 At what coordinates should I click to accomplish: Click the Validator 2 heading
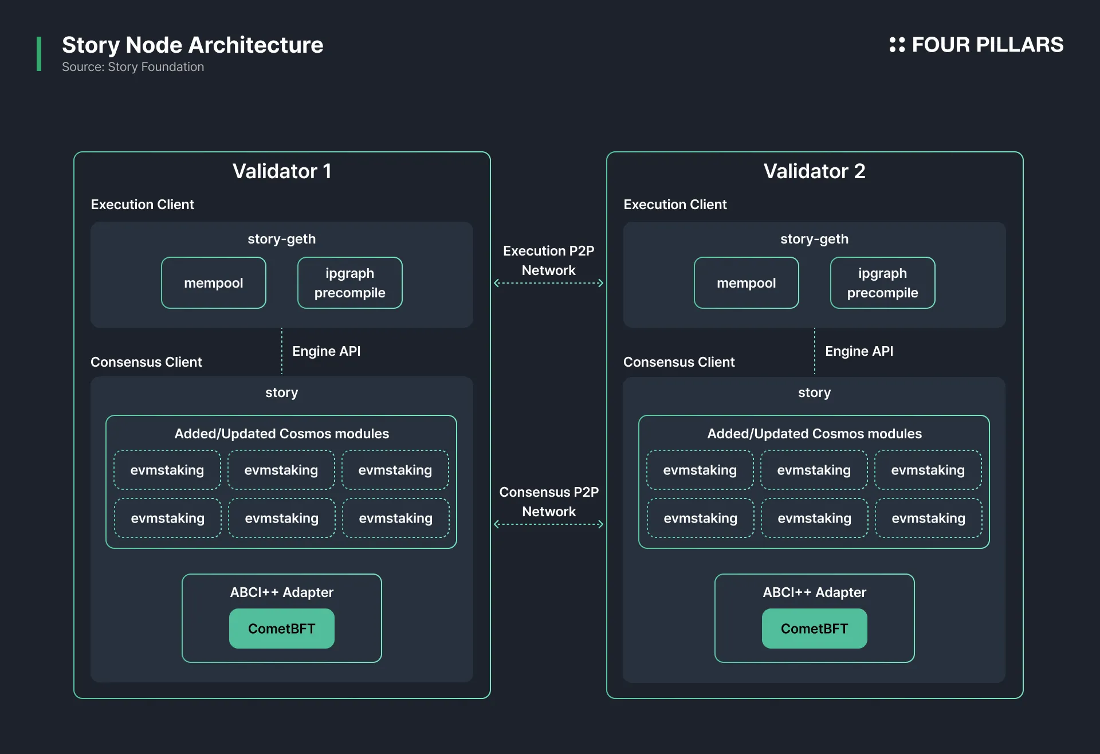[814, 171]
